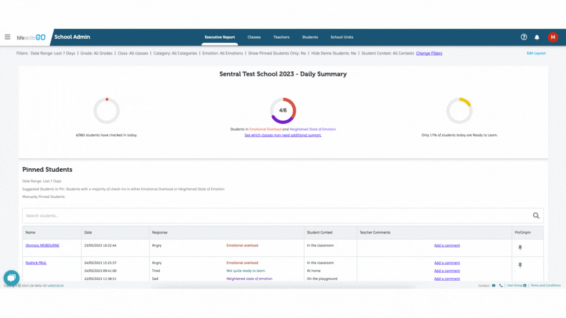The height and width of the screenshot is (318, 566).
Task: Click the lifeskills GO logo
Action: pos(31,37)
